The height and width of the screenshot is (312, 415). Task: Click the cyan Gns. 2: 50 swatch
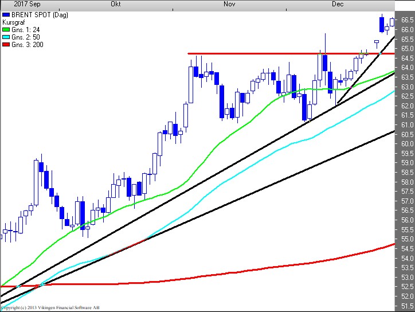coord(6,37)
